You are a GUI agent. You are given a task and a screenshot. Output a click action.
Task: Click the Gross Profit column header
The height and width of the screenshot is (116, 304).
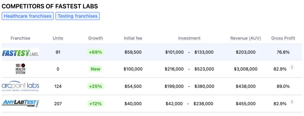283,38
